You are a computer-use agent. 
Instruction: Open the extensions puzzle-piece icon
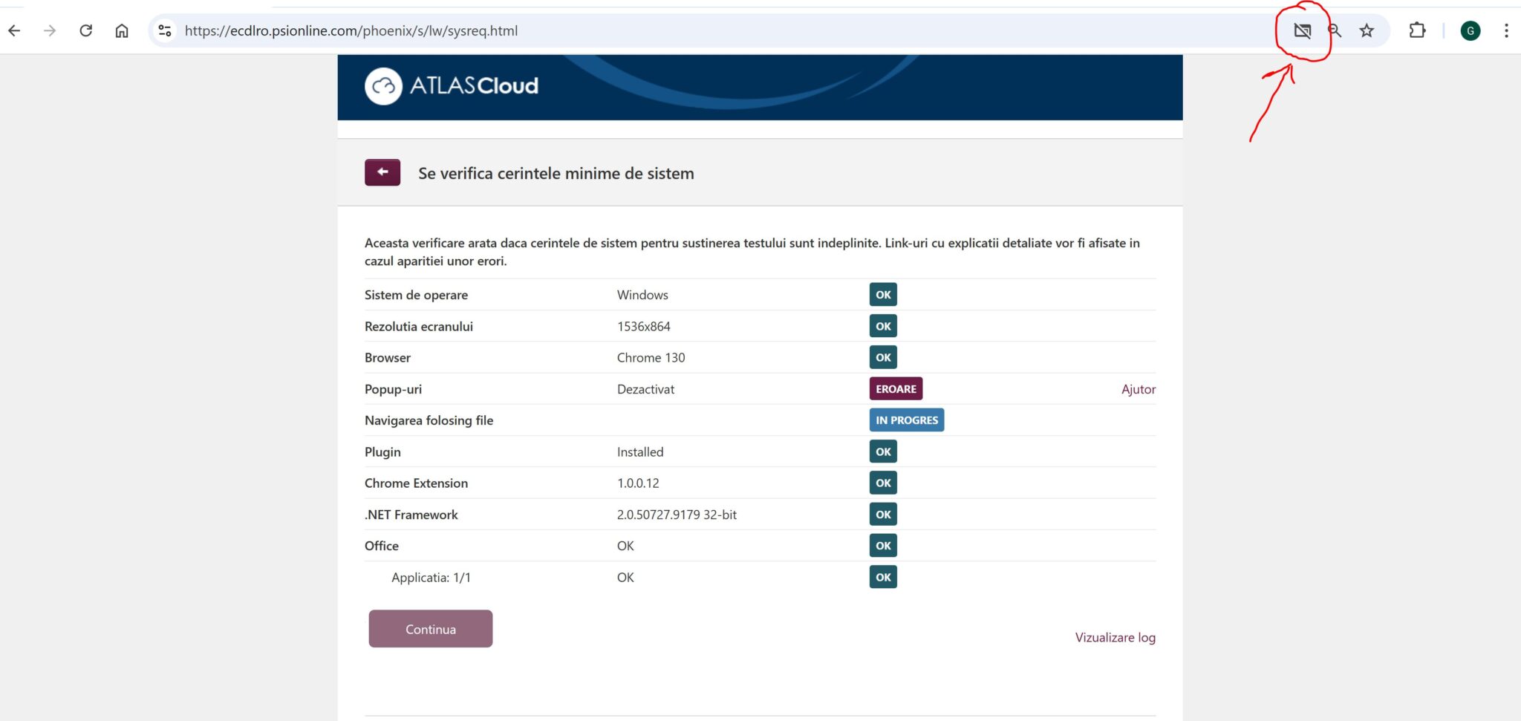pos(1418,30)
